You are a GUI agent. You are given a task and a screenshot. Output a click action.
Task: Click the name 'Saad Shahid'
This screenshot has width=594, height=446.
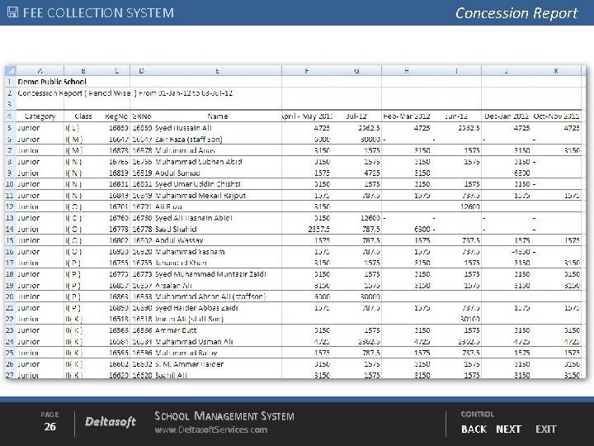click(176, 229)
